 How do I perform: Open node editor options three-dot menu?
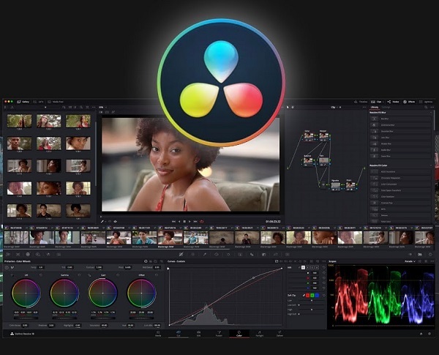coord(364,107)
